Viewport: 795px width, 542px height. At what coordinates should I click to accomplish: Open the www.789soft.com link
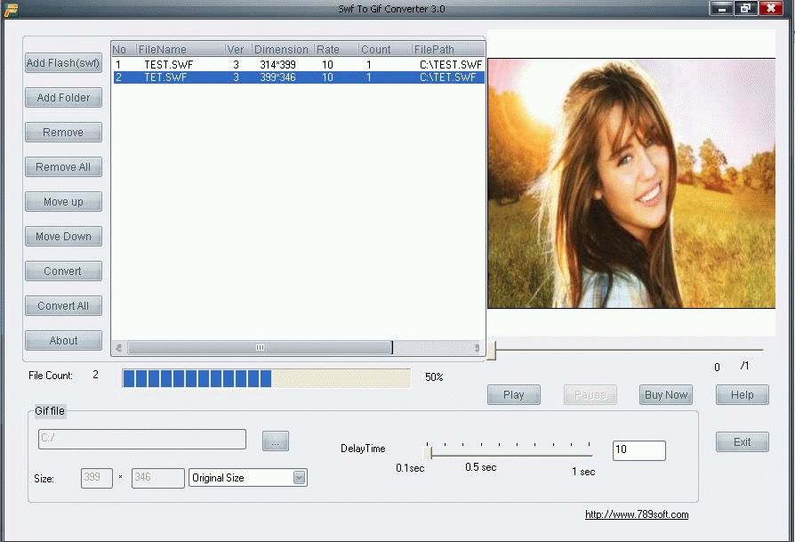pyautogui.click(x=637, y=514)
